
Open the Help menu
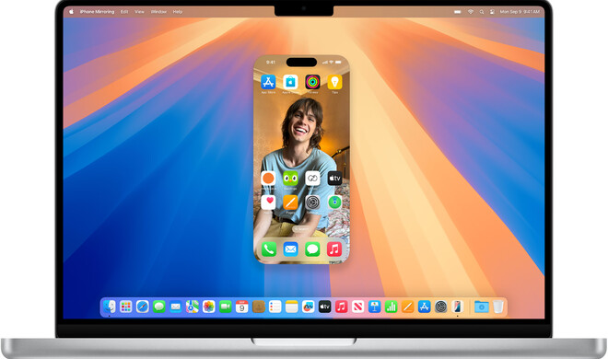click(x=178, y=12)
